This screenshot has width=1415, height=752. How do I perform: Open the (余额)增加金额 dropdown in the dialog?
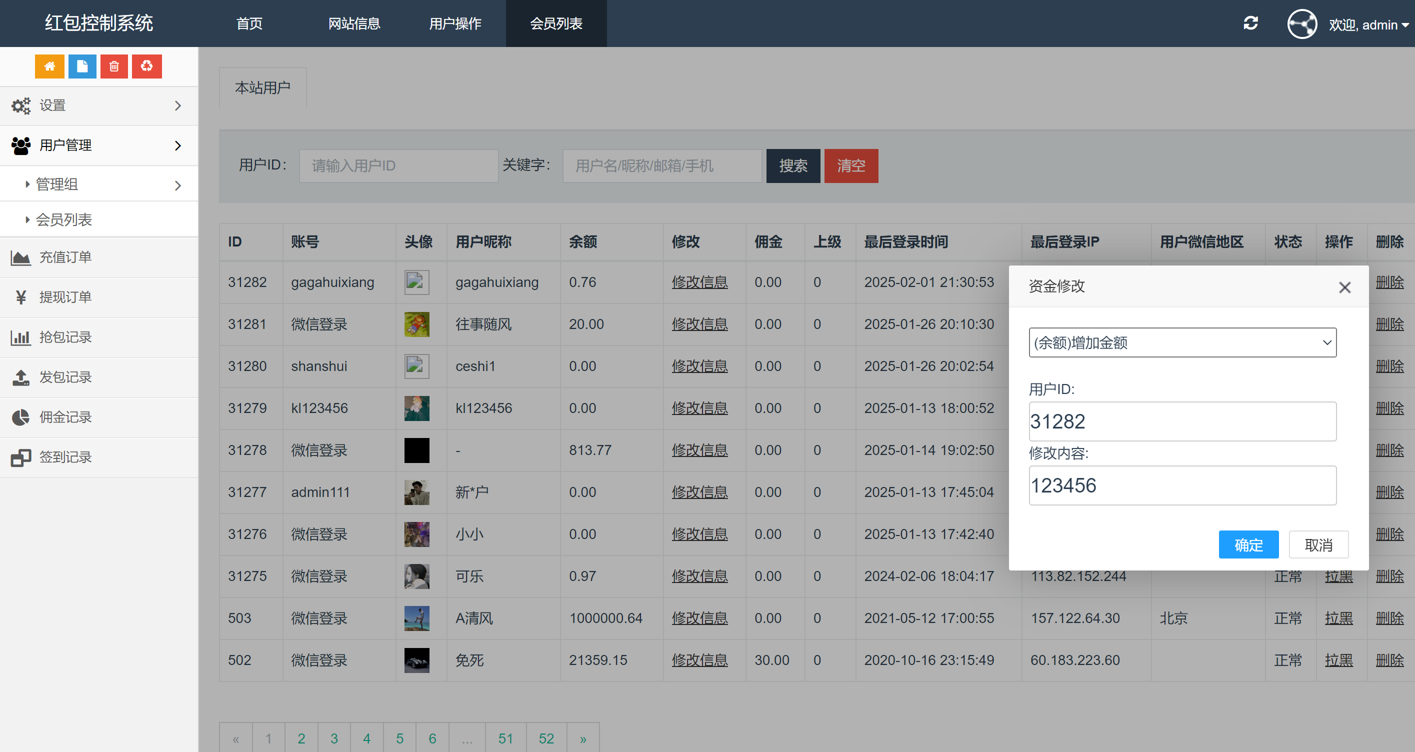click(x=1182, y=342)
